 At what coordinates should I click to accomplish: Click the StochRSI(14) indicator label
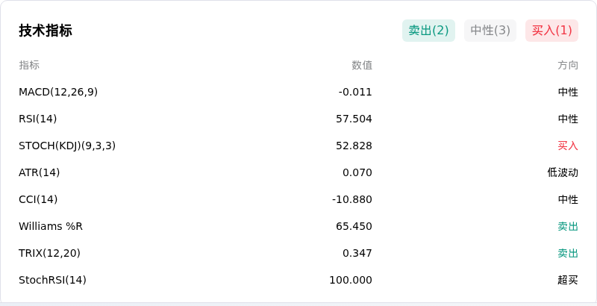click(x=52, y=280)
